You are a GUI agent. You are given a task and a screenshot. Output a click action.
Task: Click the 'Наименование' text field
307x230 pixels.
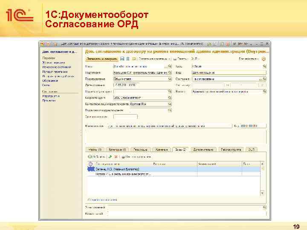click(x=170, y=126)
